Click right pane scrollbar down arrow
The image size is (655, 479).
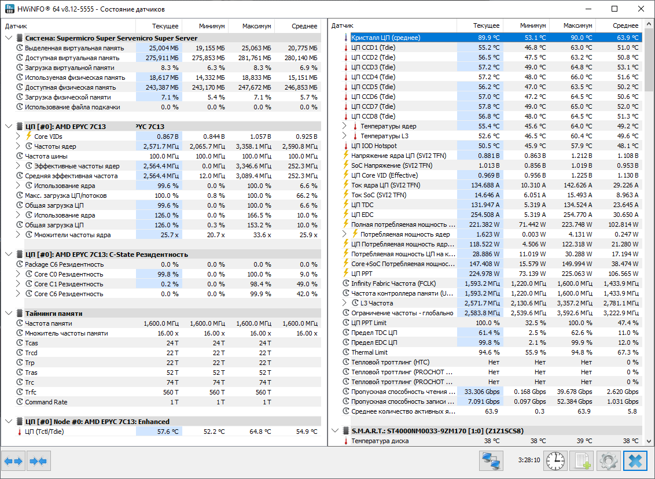pyautogui.click(x=649, y=441)
